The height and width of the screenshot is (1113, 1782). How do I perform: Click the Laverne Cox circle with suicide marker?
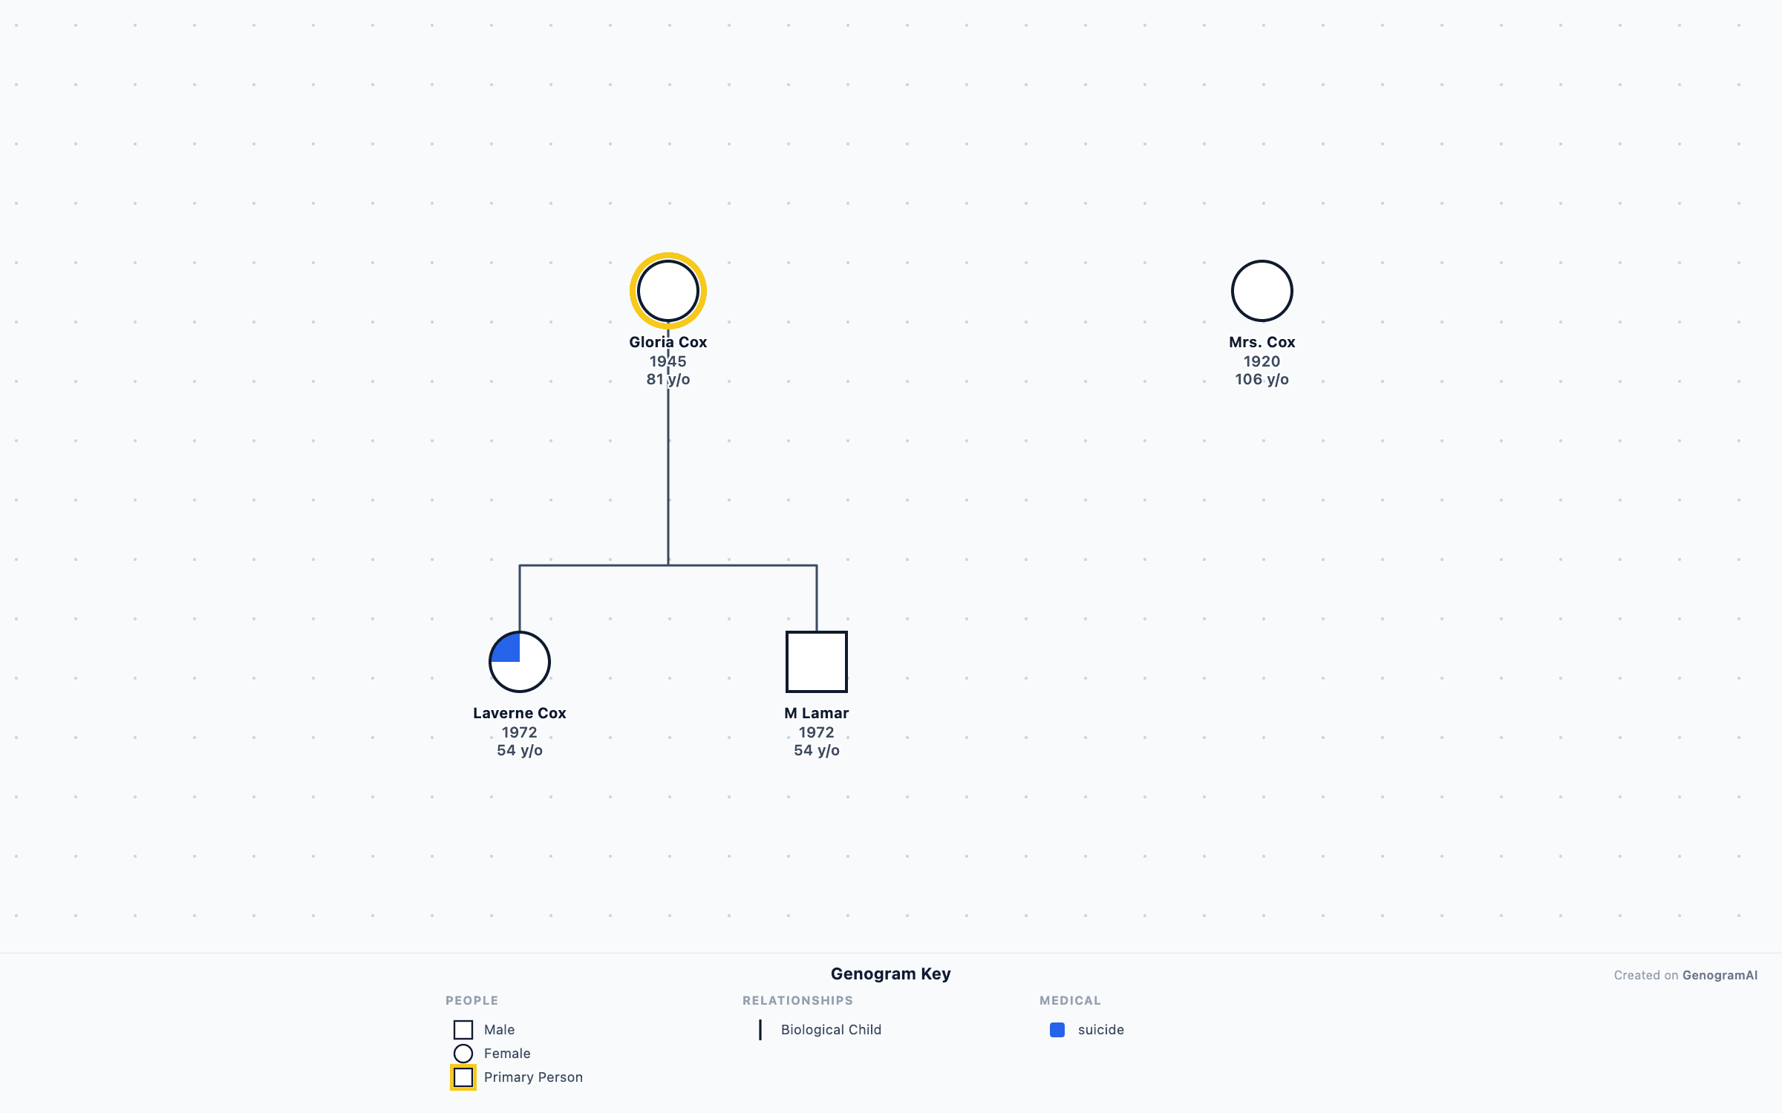[x=519, y=661]
